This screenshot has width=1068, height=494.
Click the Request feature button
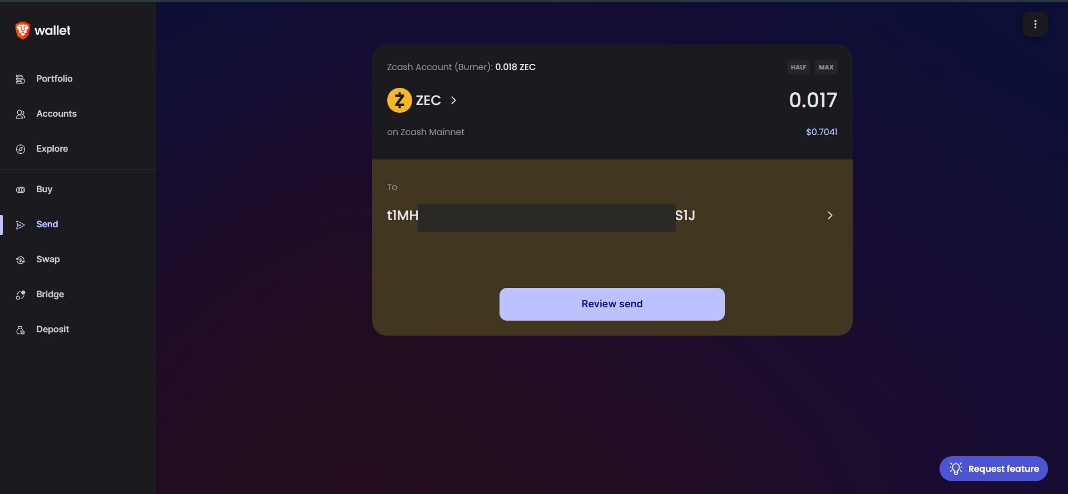993,468
